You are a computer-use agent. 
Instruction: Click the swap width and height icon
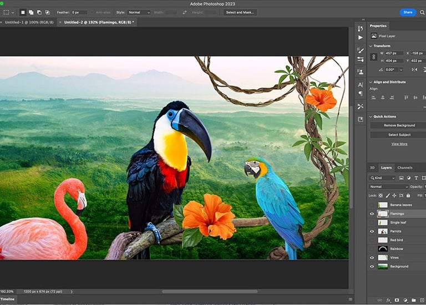click(185, 13)
